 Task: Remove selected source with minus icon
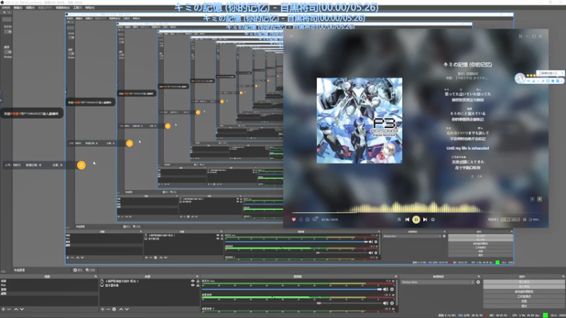point(108,310)
